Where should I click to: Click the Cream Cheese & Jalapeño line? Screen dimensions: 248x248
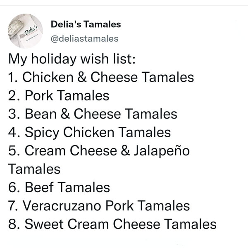[x=99, y=151]
